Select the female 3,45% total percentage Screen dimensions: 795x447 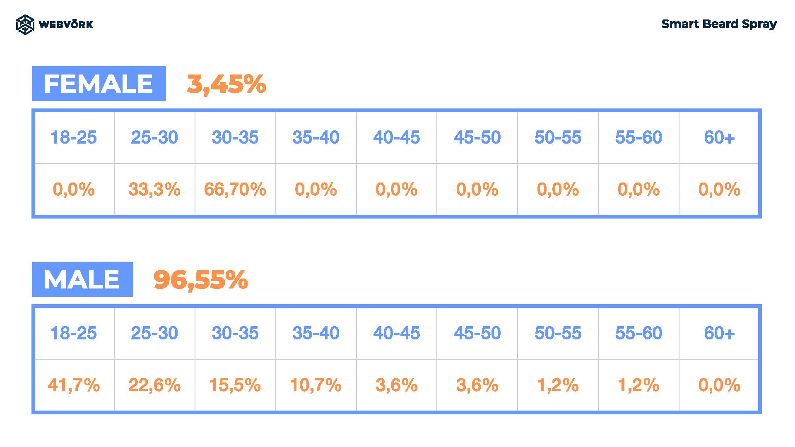click(x=226, y=84)
